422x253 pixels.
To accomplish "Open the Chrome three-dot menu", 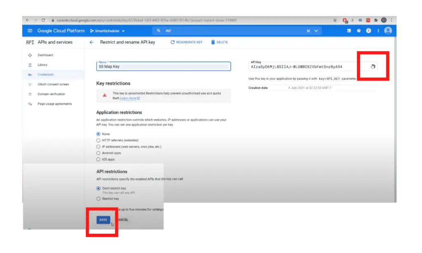I will (392, 20).
